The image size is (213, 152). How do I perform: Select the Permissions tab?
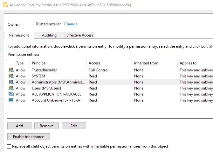point(19,35)
